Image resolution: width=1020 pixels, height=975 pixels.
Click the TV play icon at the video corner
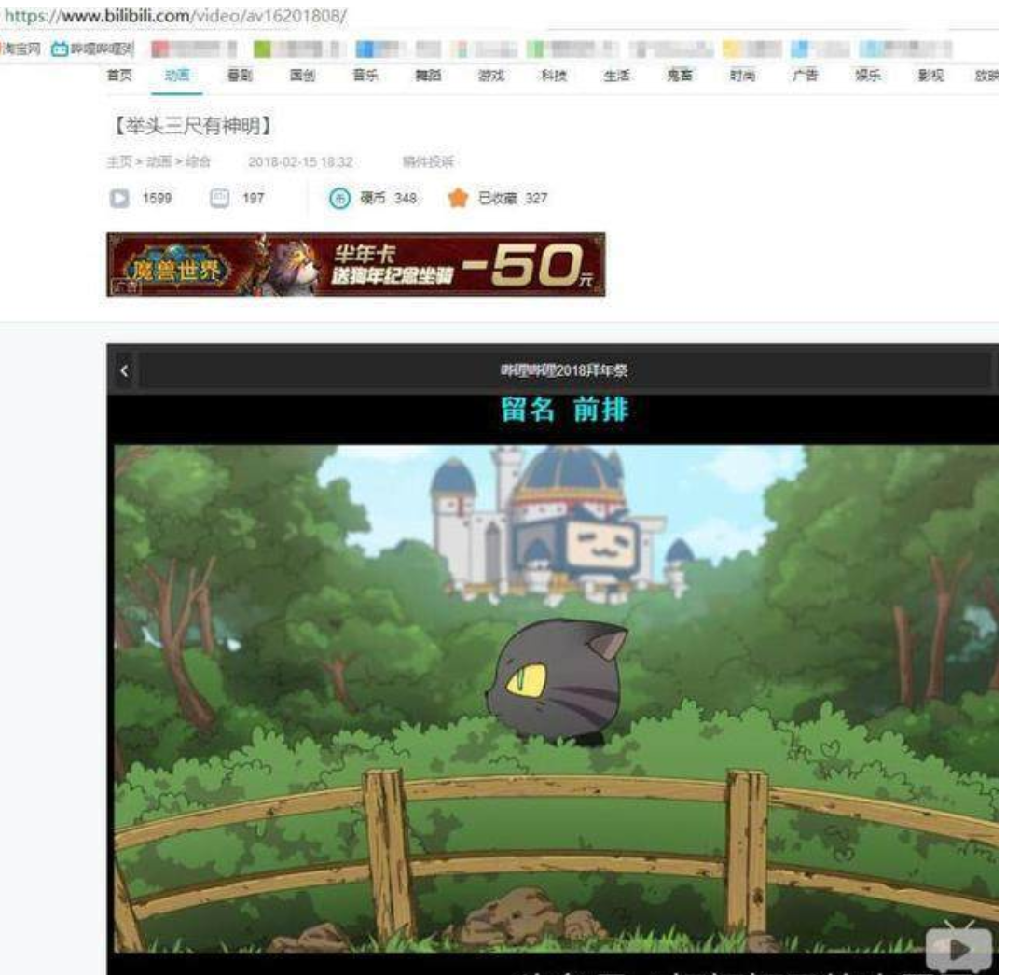click(958, 948)
